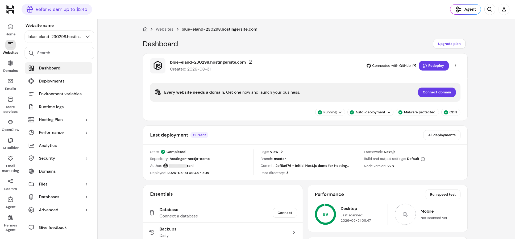Open the Agent rail icon
Screen dimensions: 515x239
click(10, 199)
